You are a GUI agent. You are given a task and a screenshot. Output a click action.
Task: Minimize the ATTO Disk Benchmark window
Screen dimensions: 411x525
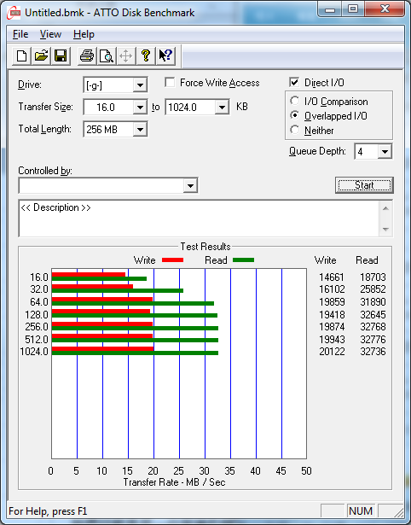[329, 9]
